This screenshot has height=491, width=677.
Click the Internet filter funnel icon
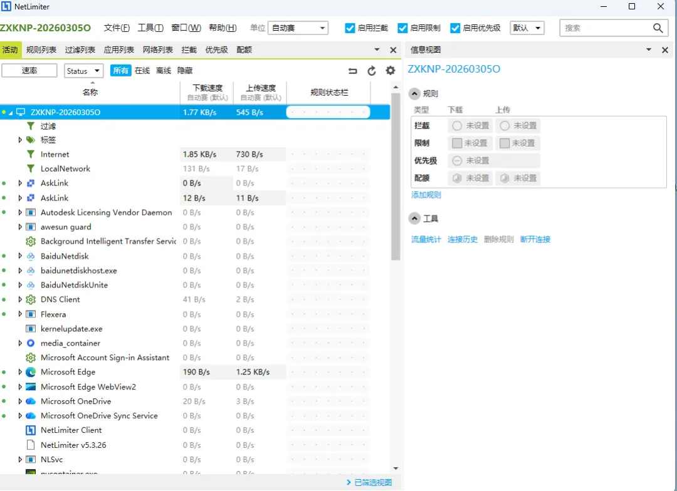coord(31,154)
